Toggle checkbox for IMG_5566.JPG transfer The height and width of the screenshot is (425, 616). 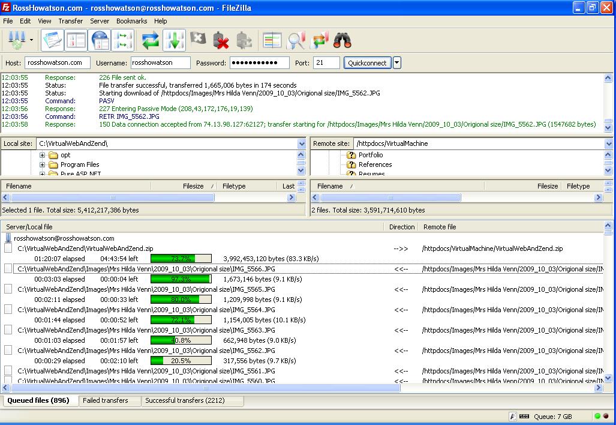point(8,268)
